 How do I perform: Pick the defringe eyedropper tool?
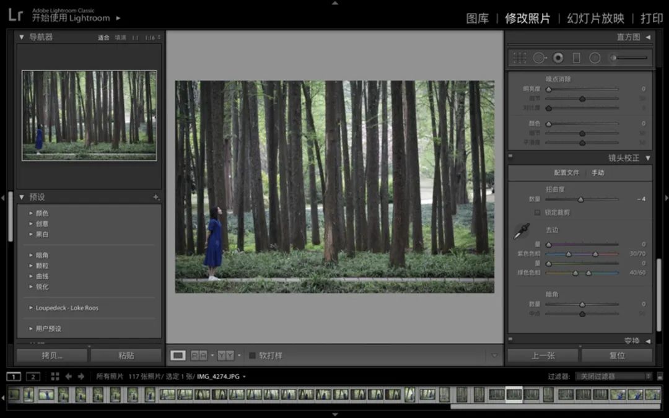point(521,232)
